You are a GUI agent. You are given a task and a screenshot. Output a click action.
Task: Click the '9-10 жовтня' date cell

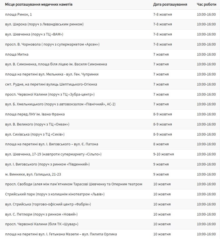[163, 154]
